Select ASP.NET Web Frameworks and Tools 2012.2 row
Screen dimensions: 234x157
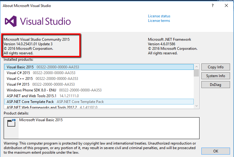pos(99,107)
